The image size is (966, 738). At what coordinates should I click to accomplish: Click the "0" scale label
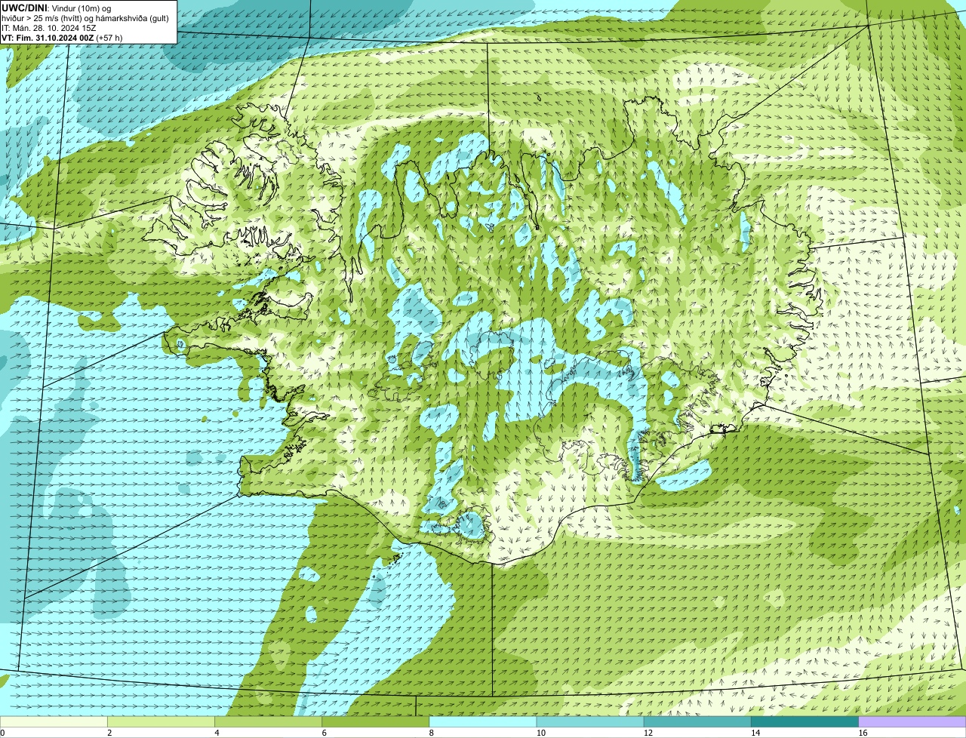tap(2, 733)
